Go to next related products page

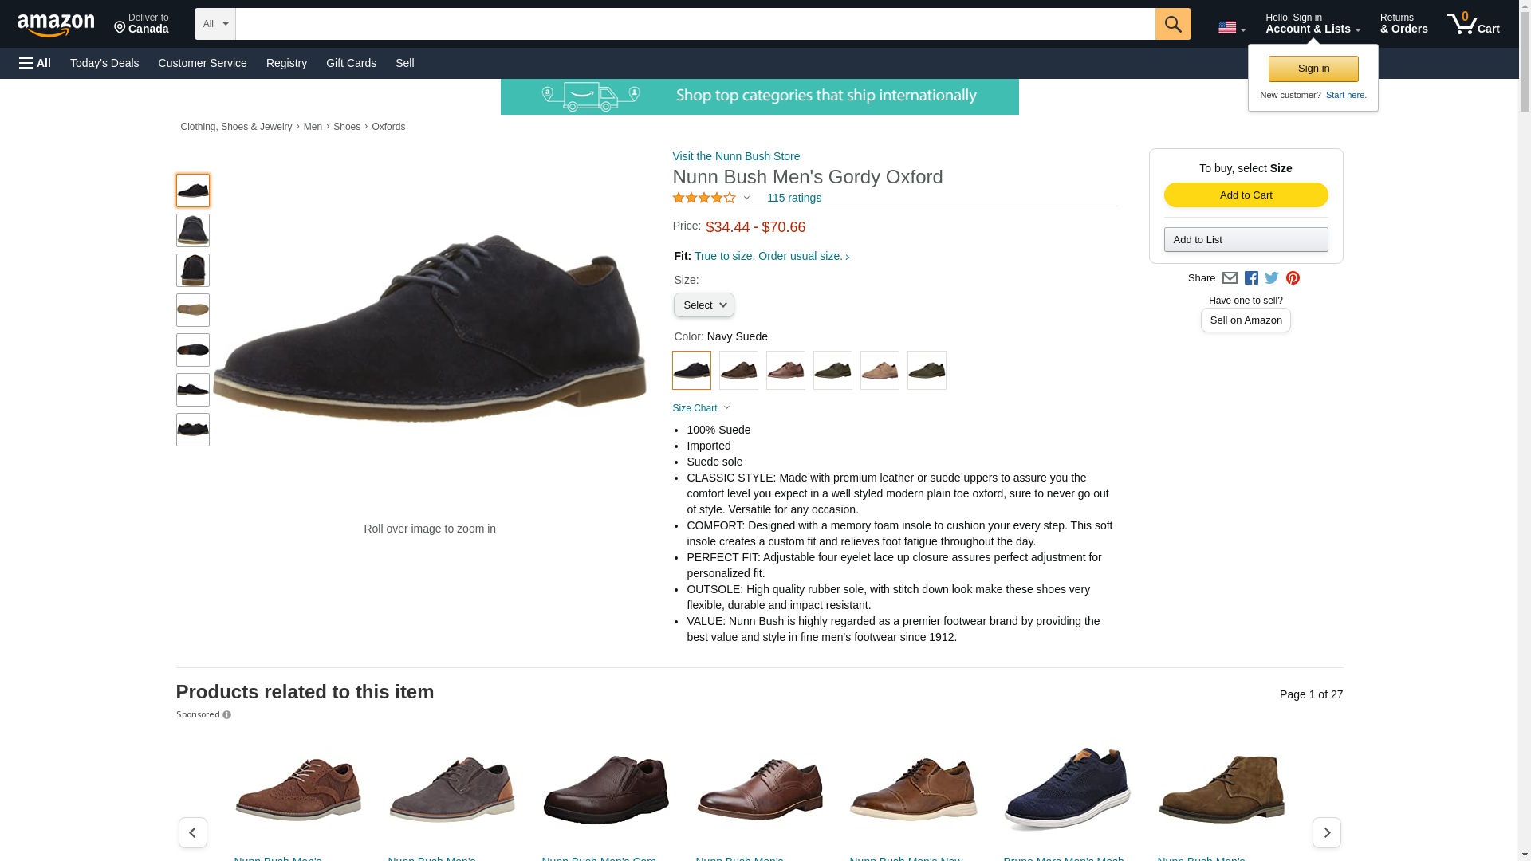click(x=1326, y=832)
